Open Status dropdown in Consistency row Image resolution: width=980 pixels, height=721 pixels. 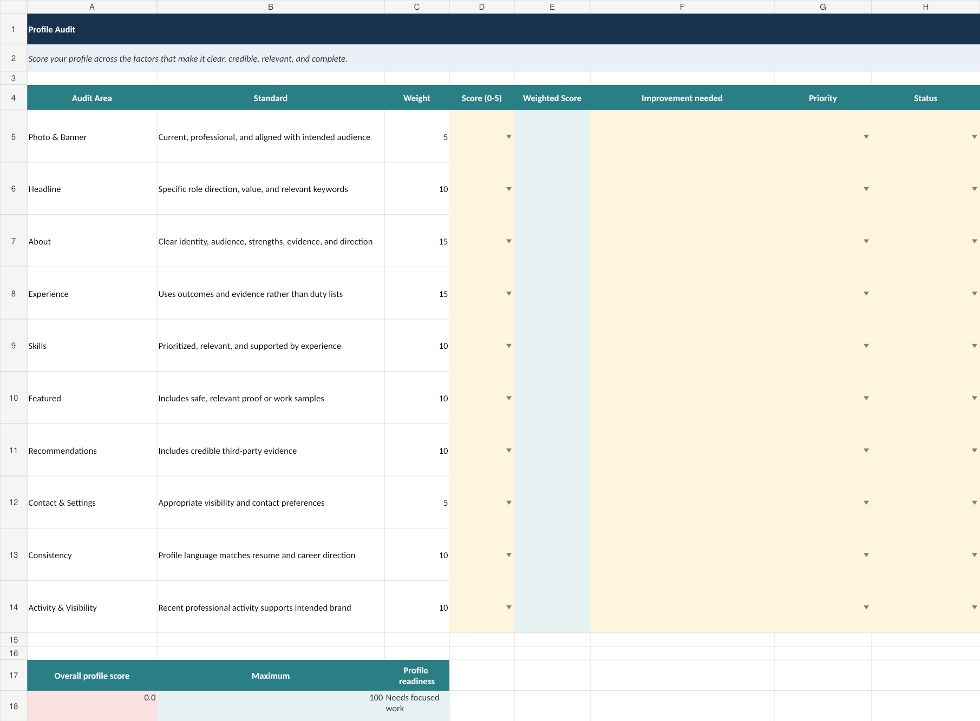pyautogui.click(x=975, y=555)
